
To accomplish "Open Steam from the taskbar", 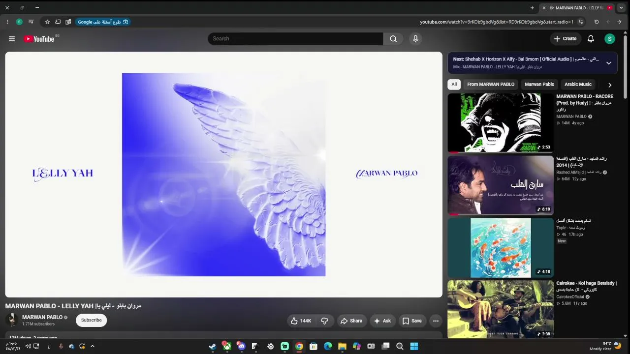I will coord(213,346).
